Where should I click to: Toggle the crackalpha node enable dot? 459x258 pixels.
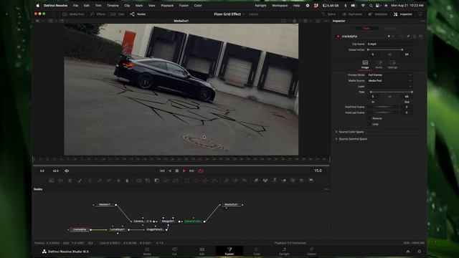tap(338, 37)
